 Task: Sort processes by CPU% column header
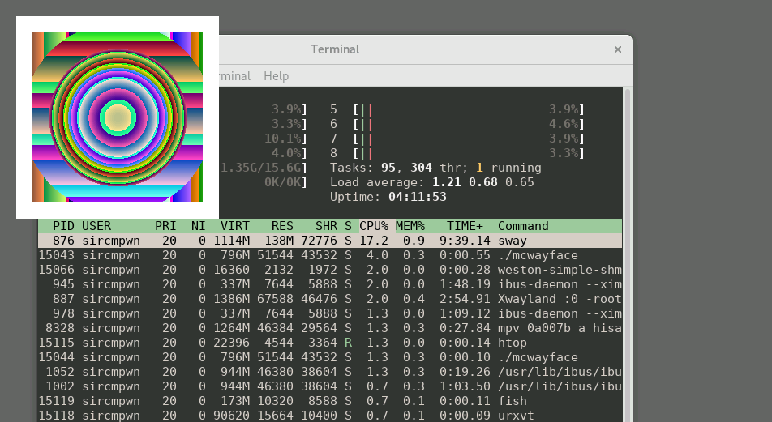tap(374, 226)
